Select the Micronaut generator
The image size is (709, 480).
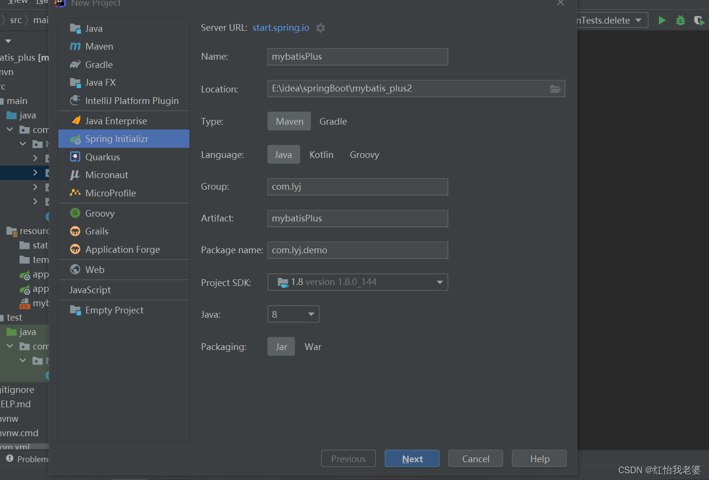pos(124,175)
